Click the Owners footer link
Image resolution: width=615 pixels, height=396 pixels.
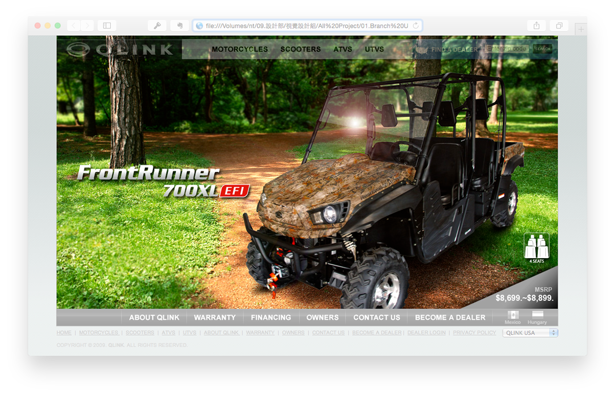(293, 332)
